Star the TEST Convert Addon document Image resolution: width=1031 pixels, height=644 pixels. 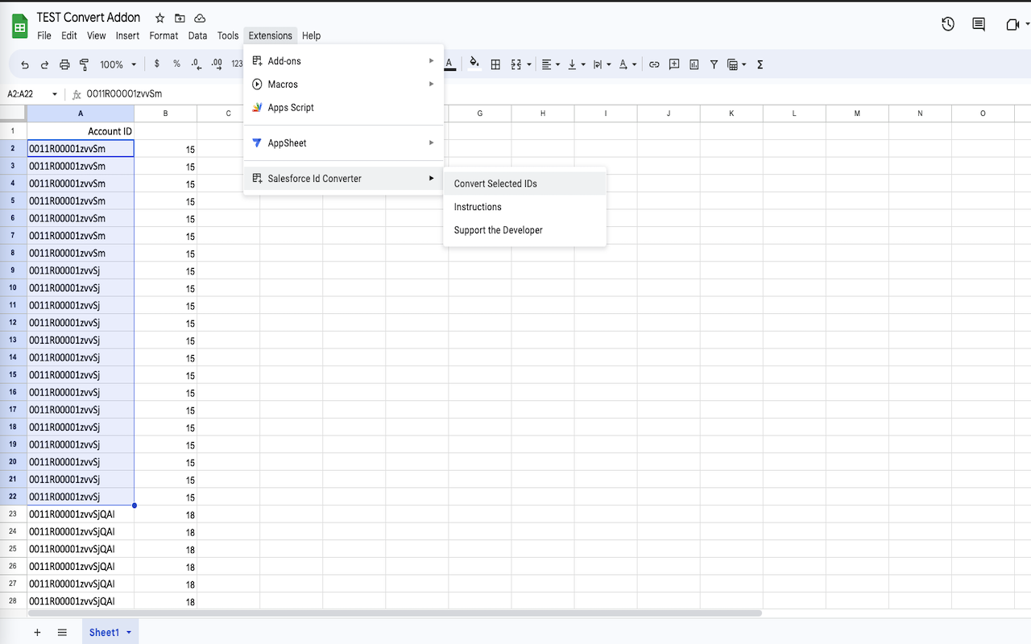(x=159, y=18)
